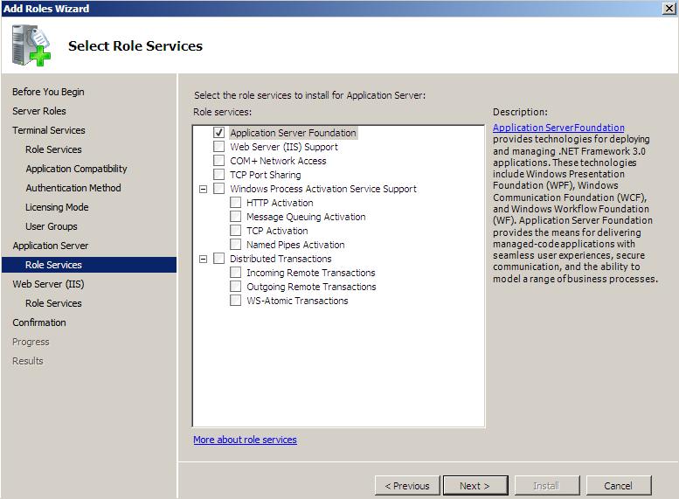Viewport: 679px width, 499px height.
Task: Select Application Server Foundation label text
Action: [x=293, y=133]
